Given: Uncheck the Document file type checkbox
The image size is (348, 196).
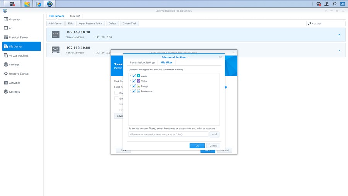Looking at the screenshot, I should [134, 91].
